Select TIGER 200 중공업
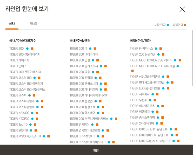 pos(81,101)
